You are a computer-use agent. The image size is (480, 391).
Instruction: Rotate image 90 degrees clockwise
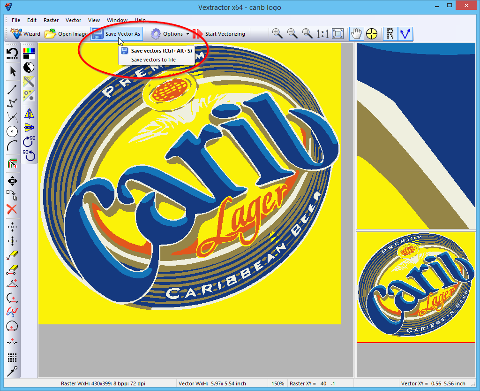(29, 140)
